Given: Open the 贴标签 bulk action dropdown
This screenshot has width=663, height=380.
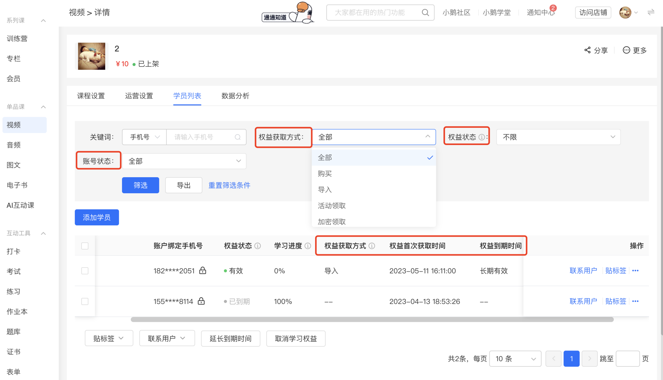Looking at the screenshot, I should tap(109, 338).
